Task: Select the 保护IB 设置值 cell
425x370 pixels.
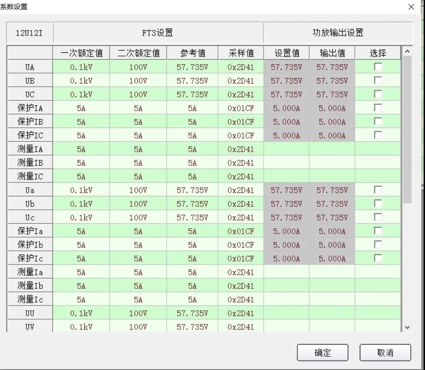Action: pos(286,122)
